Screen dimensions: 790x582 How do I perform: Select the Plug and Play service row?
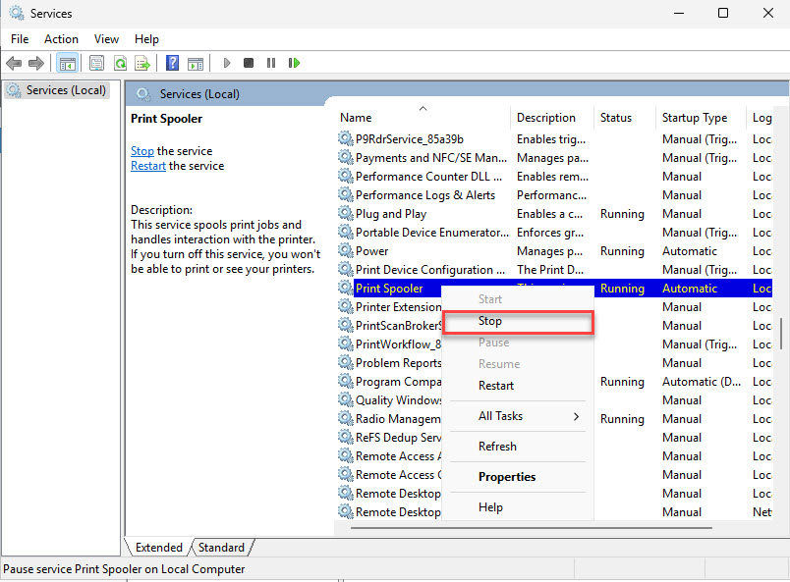pos(554,214)
